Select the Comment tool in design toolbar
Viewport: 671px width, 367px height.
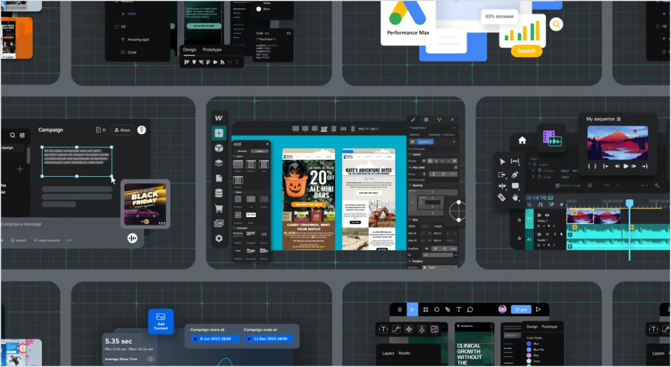pos(470,309)
